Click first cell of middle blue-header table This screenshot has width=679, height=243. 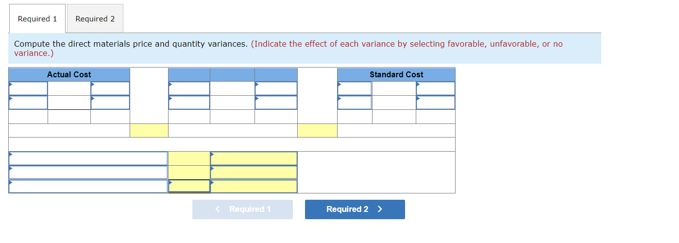(189, 88)
